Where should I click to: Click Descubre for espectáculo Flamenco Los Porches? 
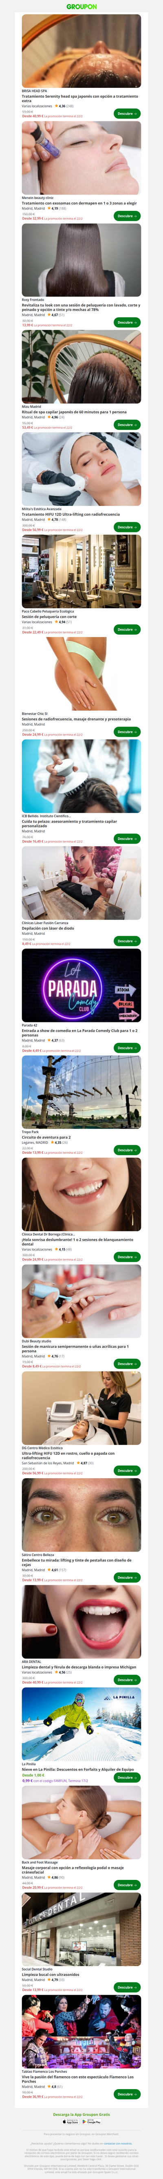point(127,2094)
